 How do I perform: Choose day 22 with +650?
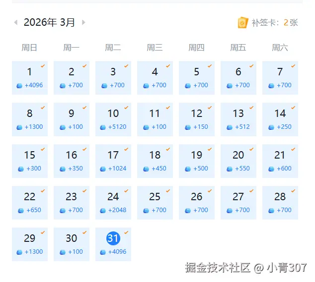point(30,203)
